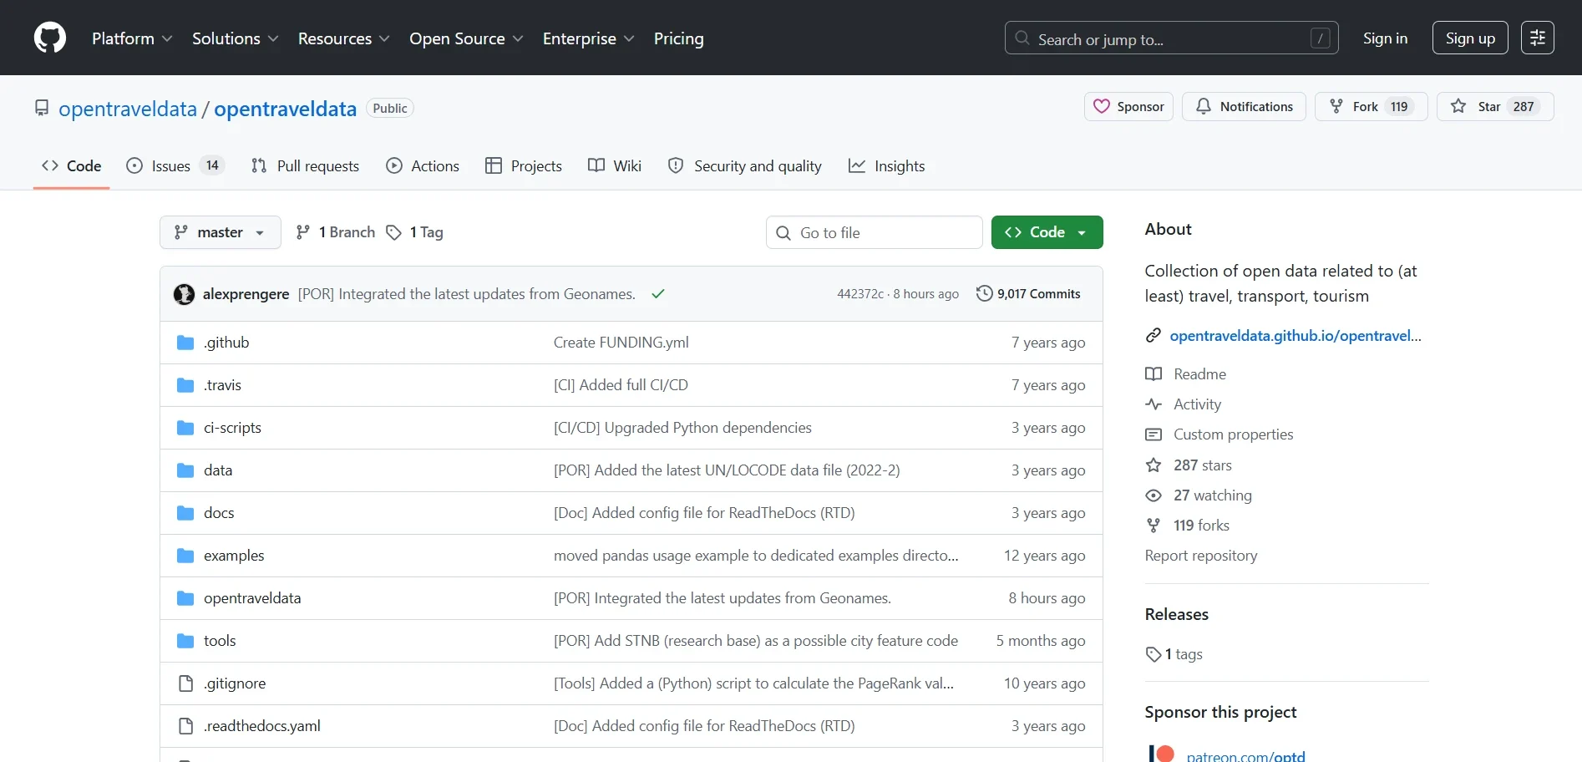The width and height of the screenshot is (1582, 762).
Task: View the 27 watching link
Action: [1199, 495]
